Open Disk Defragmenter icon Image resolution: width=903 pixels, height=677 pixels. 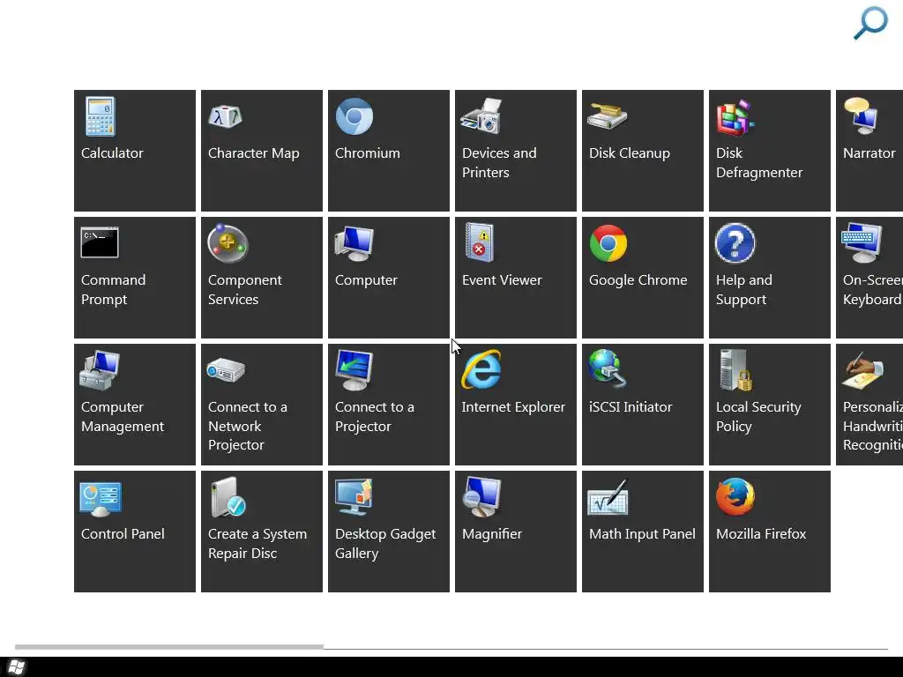point(735,117)
